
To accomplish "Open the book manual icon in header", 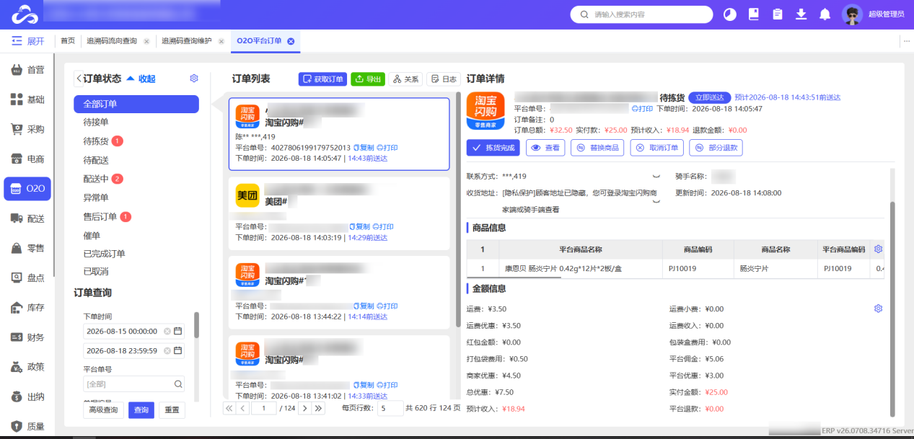I will tap(754, 14).
